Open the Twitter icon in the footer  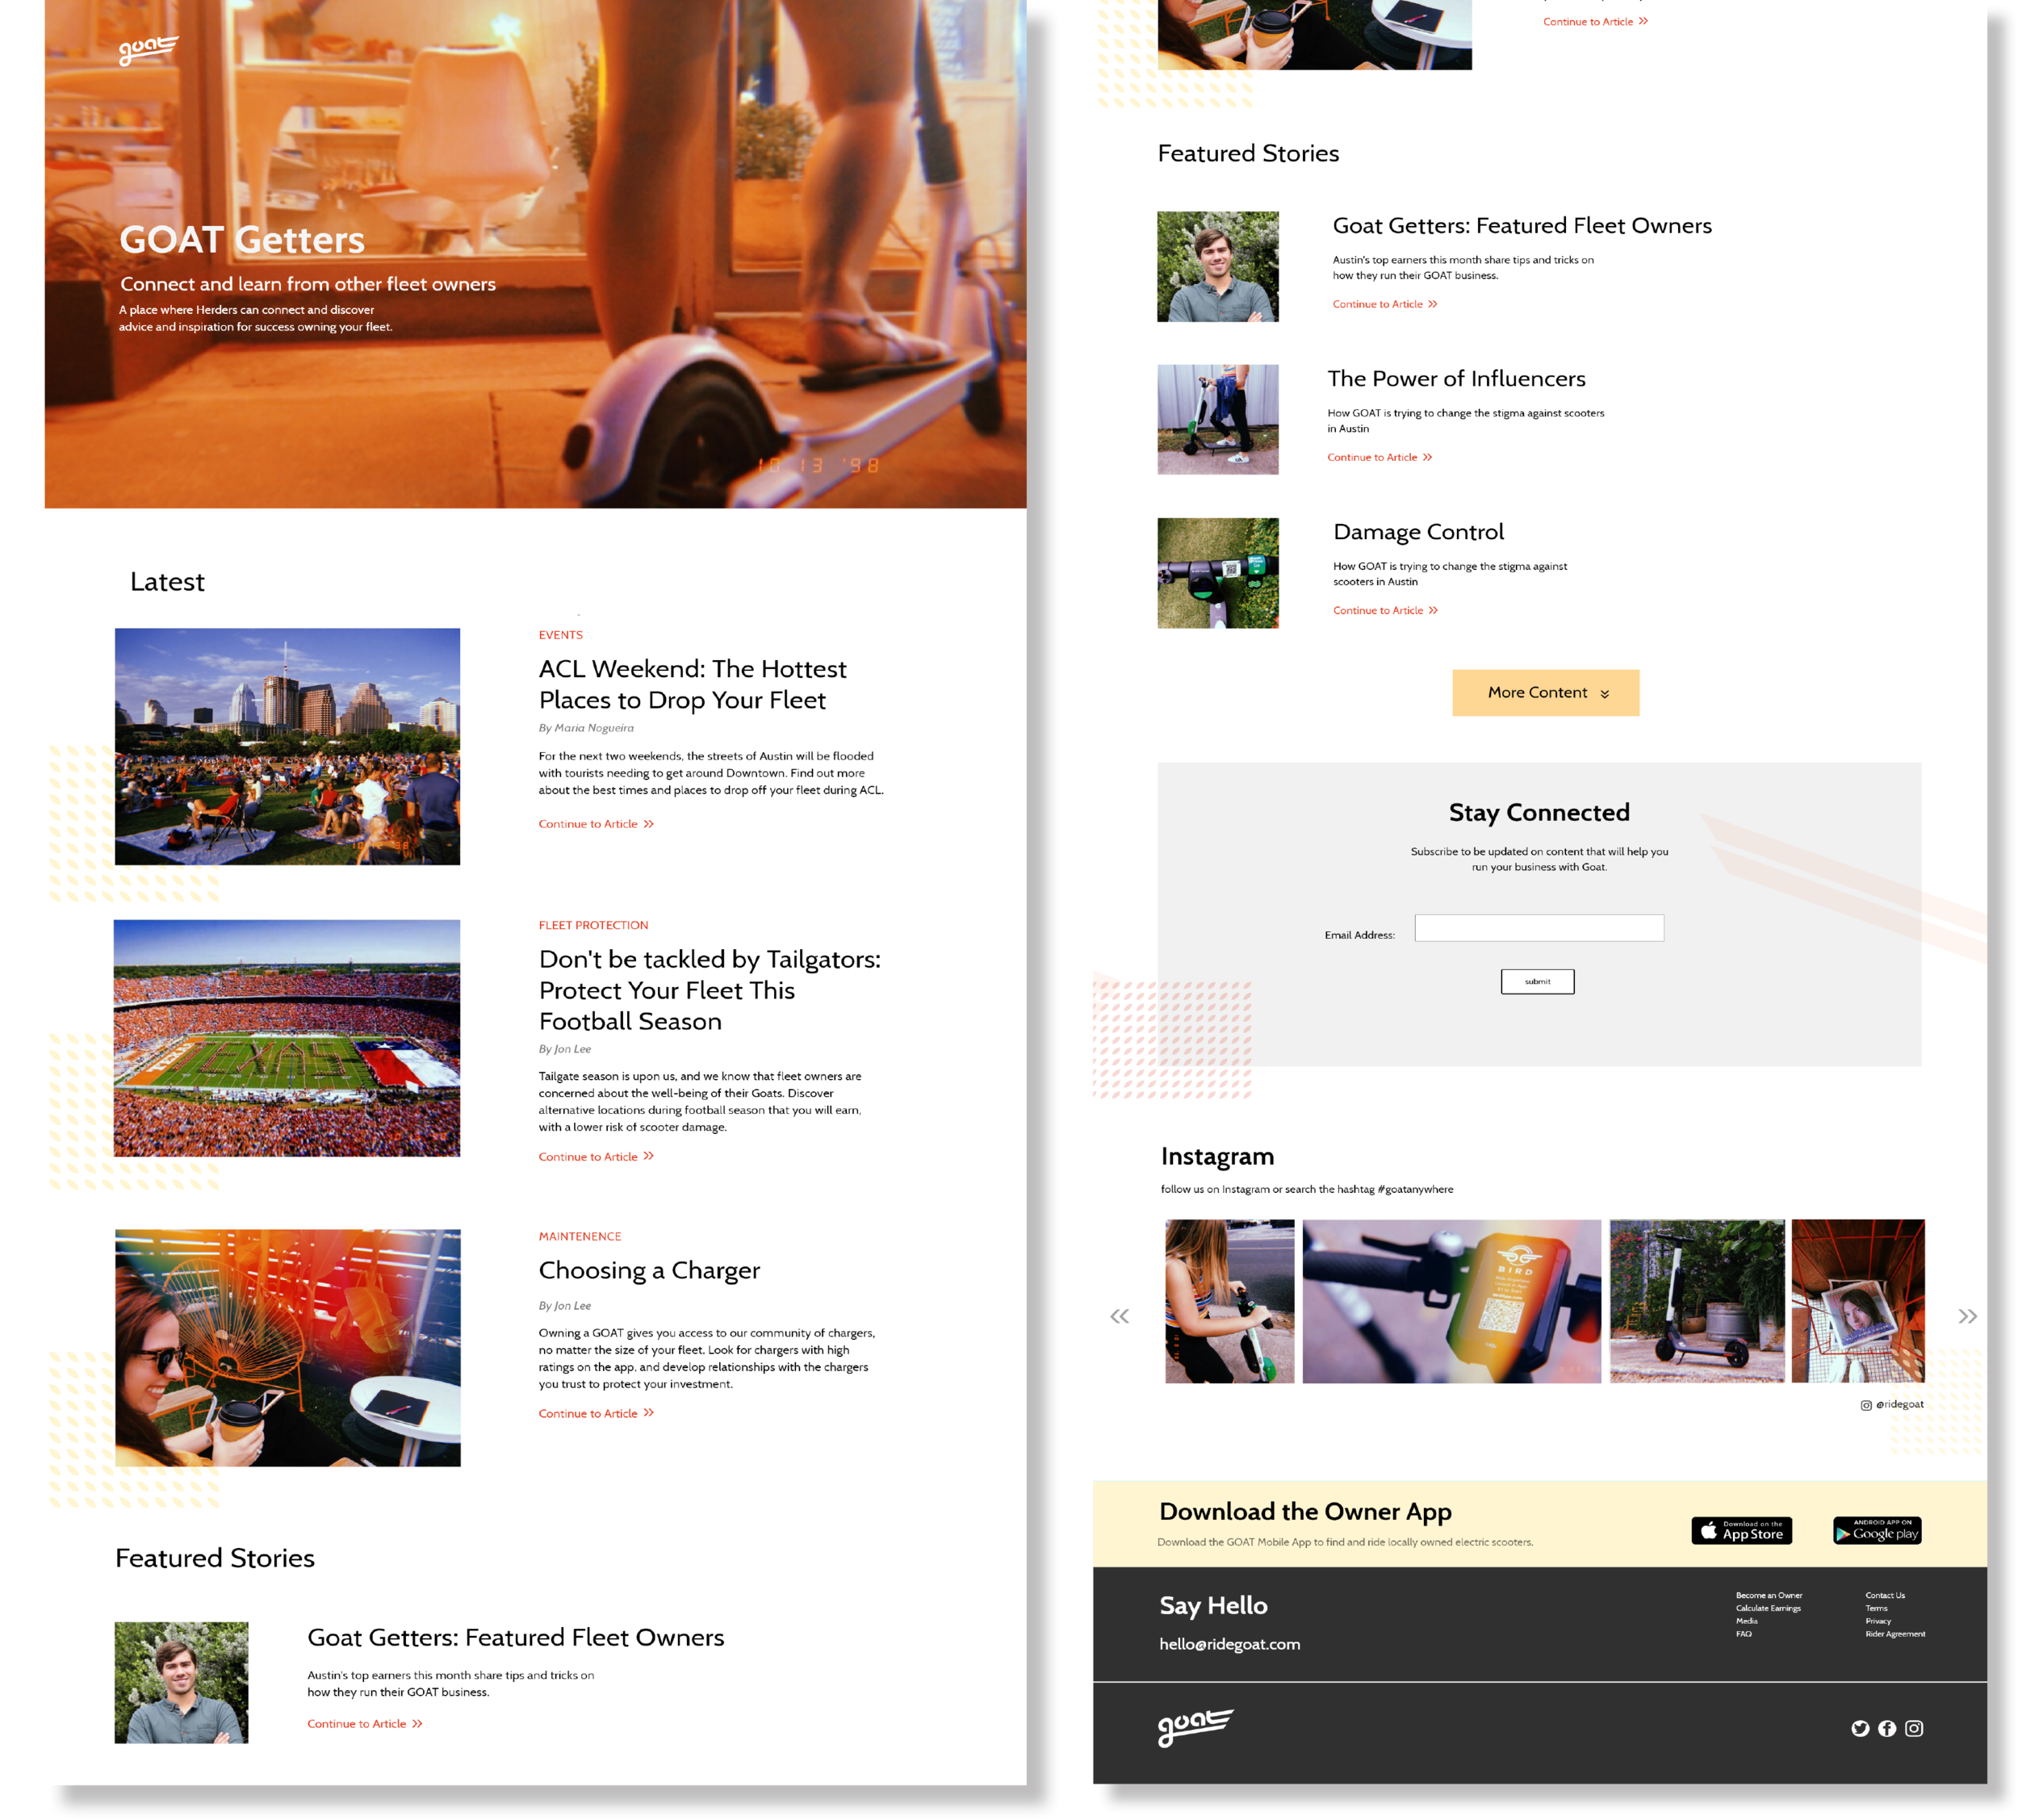(1859, 1728)
